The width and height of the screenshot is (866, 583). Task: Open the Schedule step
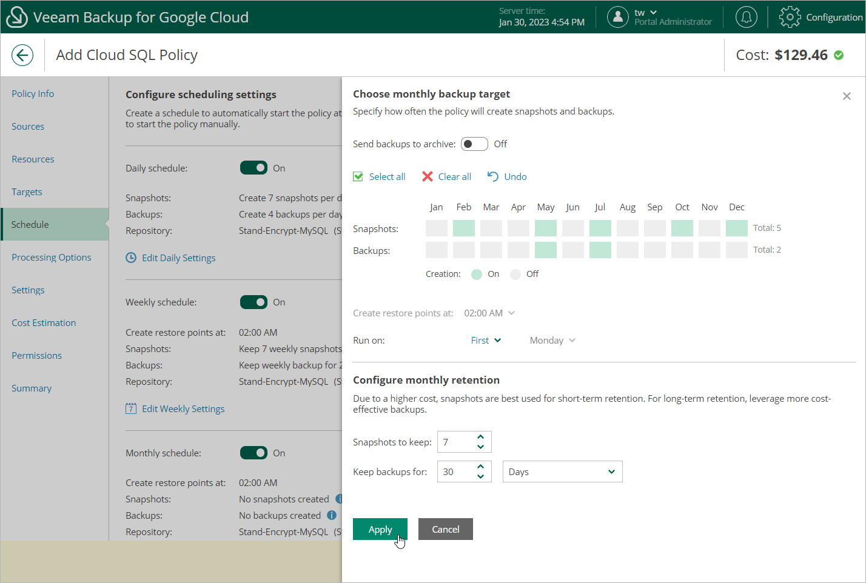pyautogui.click(x=55, y=224)
